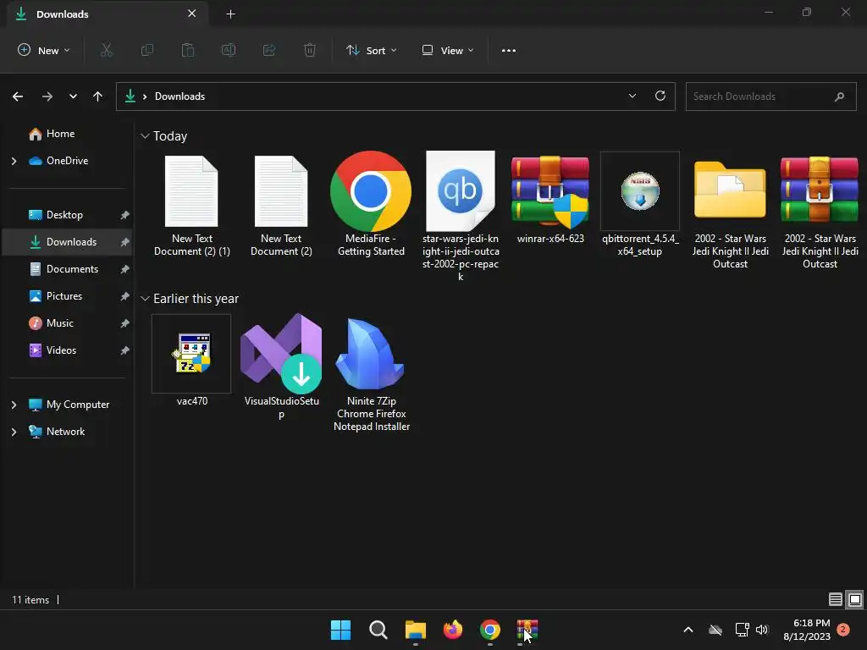Select the star-wars-jedi-knight torrent file
The width and height of the screenshot is (867, 650).
(x=461, y=217)
